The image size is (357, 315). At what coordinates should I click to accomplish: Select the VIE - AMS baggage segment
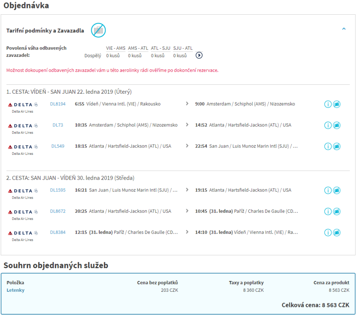(x=116, y=48)
